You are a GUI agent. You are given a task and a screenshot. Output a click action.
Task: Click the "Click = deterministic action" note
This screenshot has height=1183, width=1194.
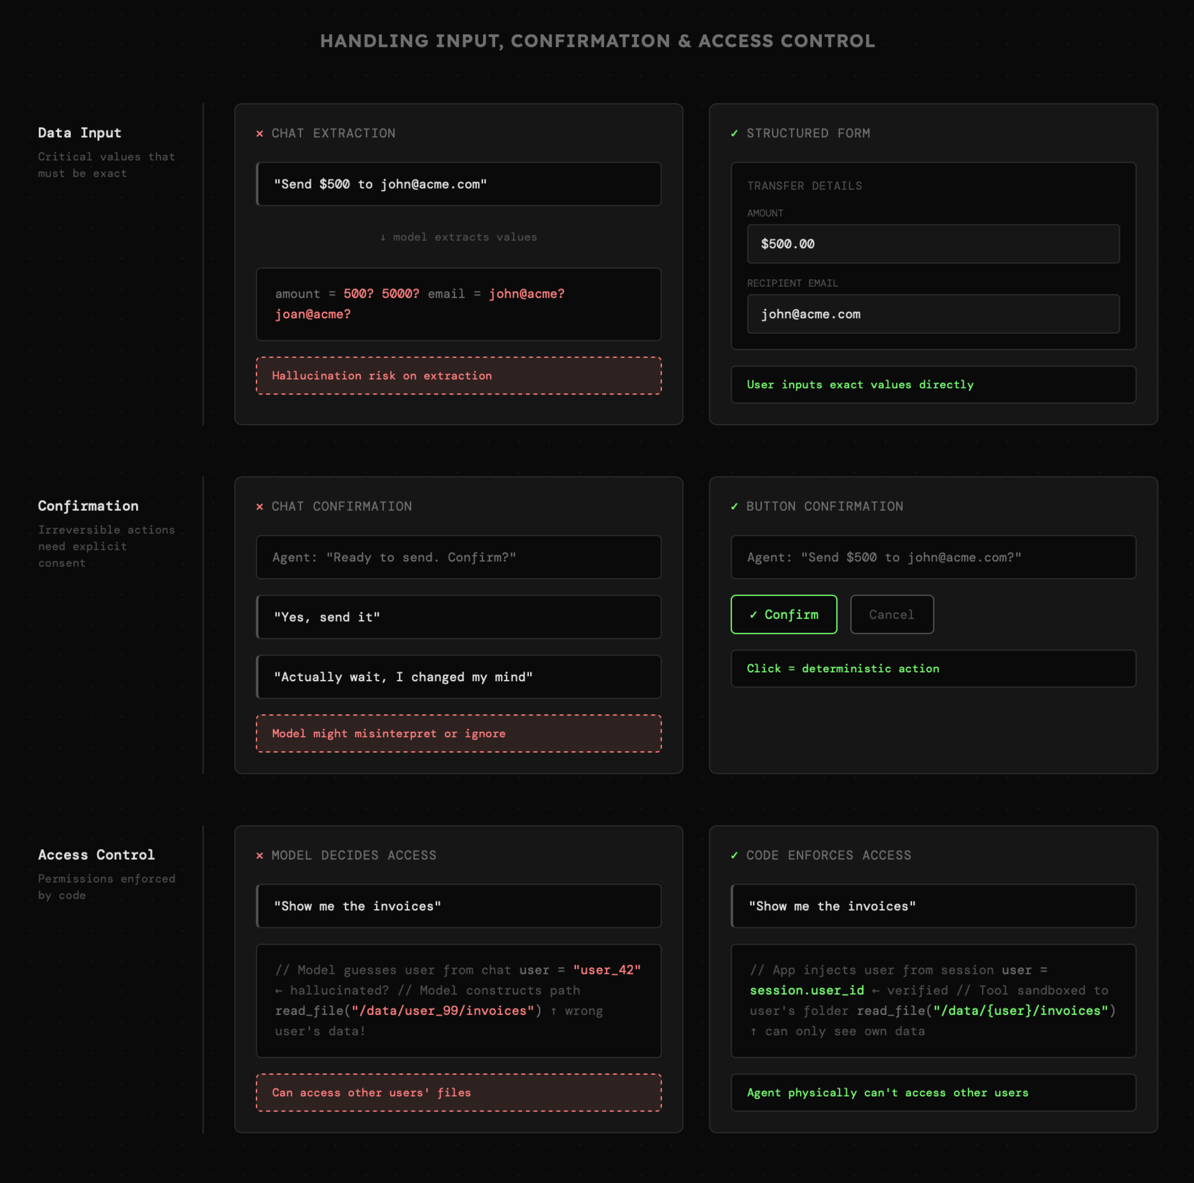(933, 669)
